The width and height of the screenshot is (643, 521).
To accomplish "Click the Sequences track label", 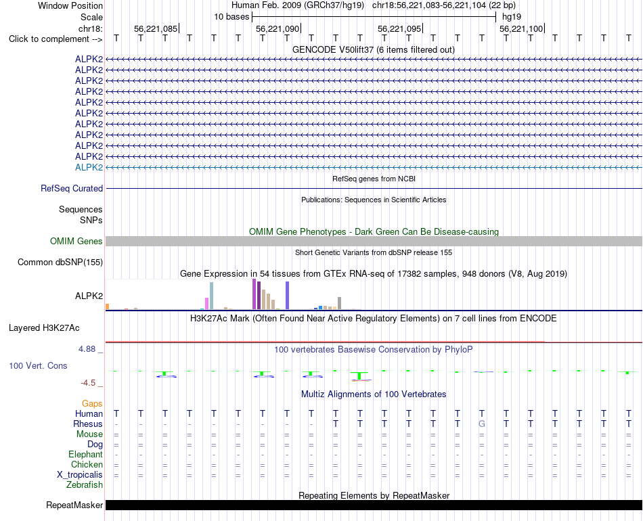I will click(81, 210).
